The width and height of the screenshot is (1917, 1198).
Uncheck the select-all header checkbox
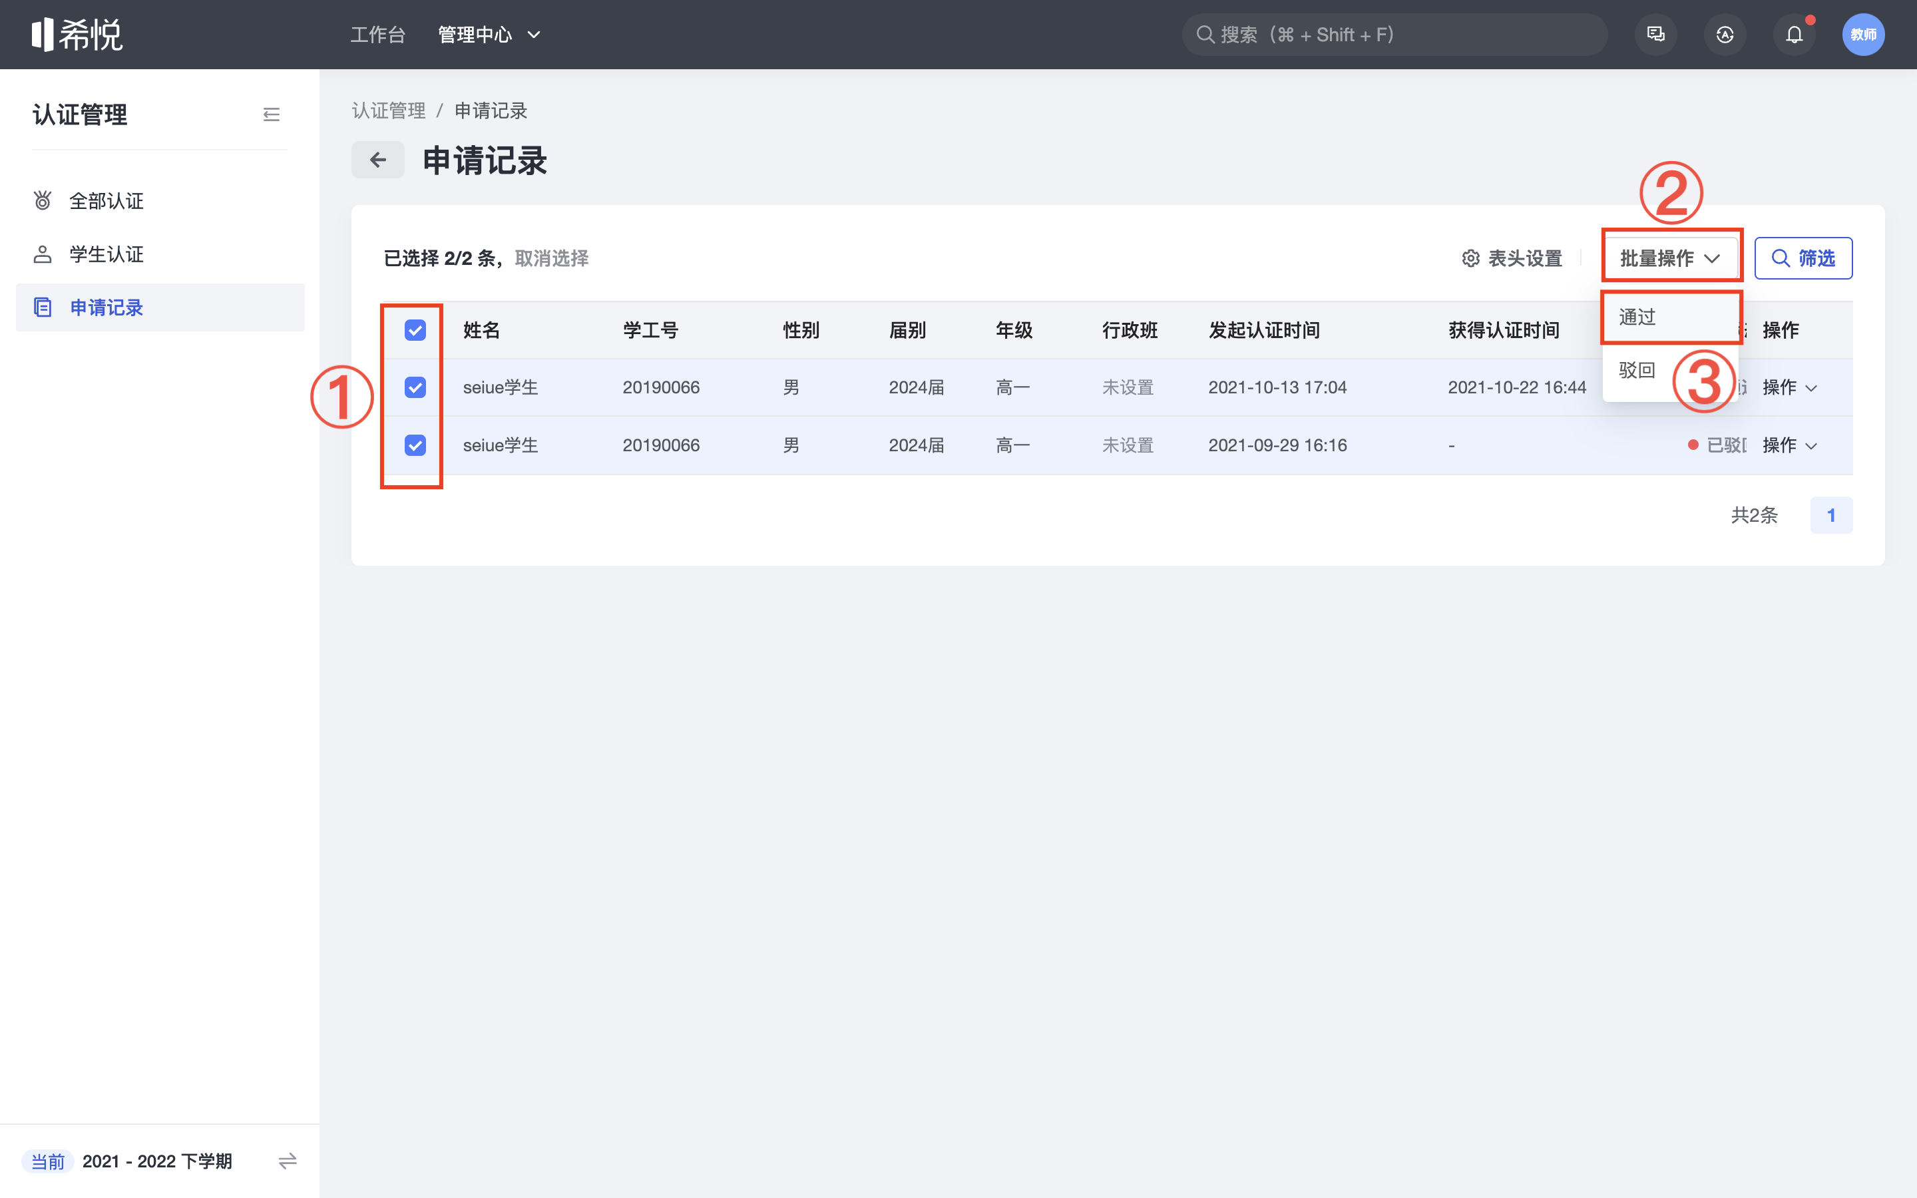[x=415, y=330]
